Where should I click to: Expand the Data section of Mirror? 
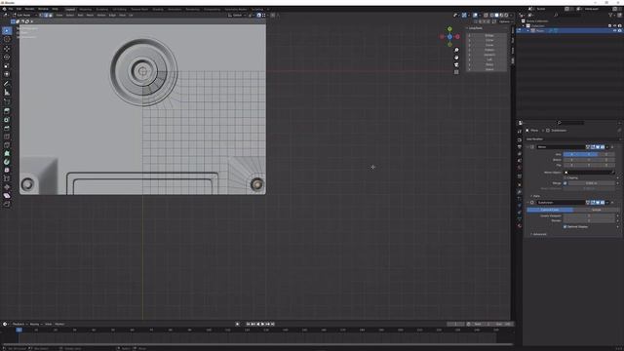[x=535, y=196]
